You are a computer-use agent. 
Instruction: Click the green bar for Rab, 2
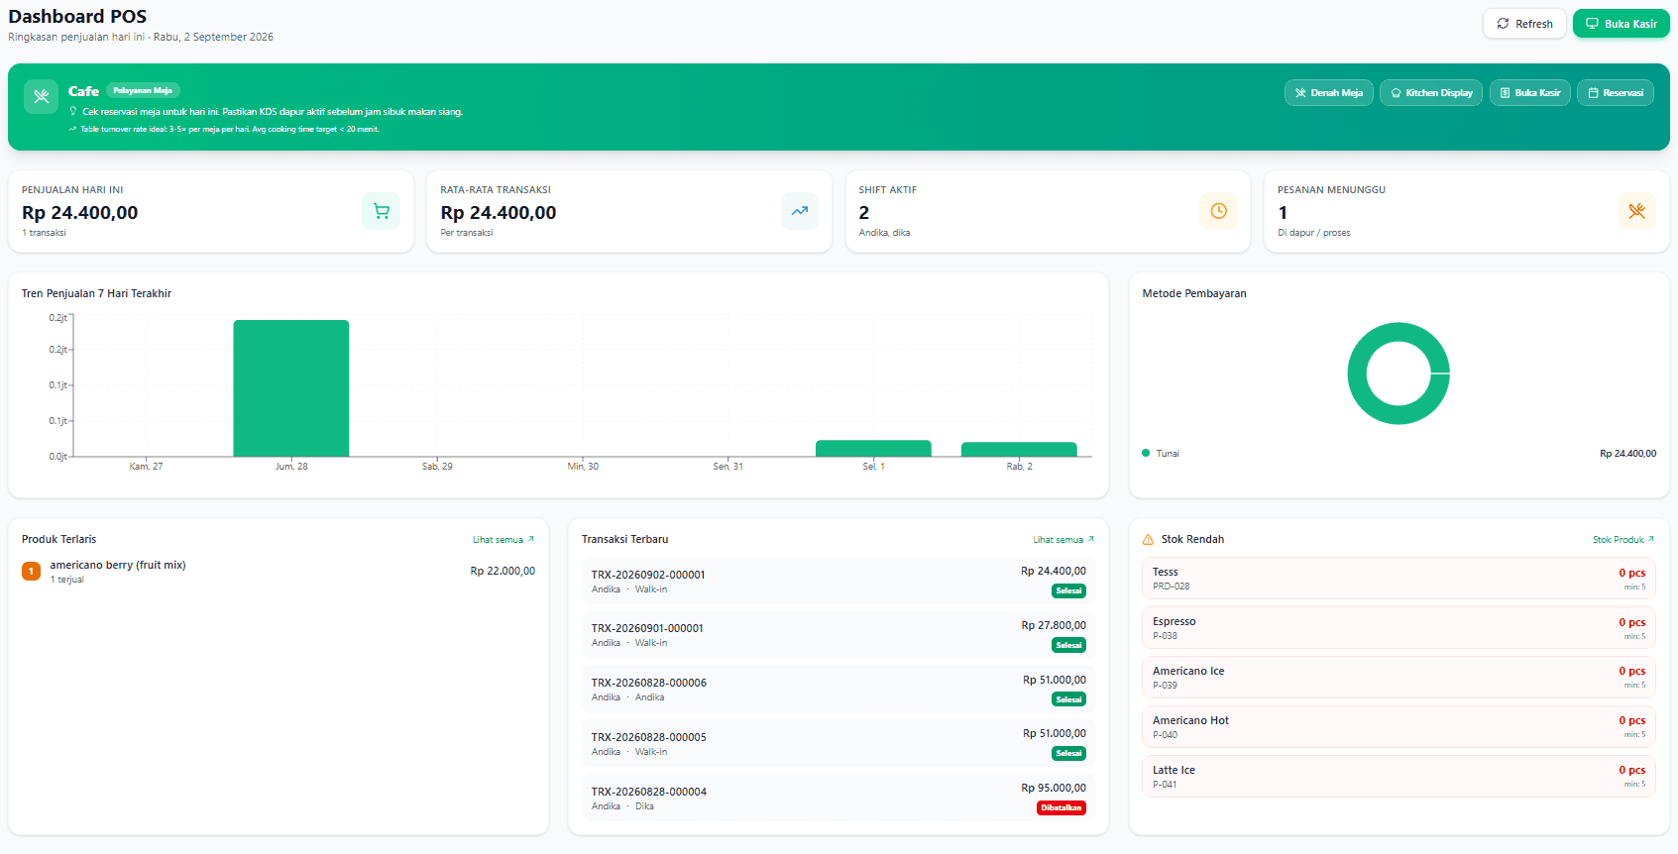[1019, 450]
